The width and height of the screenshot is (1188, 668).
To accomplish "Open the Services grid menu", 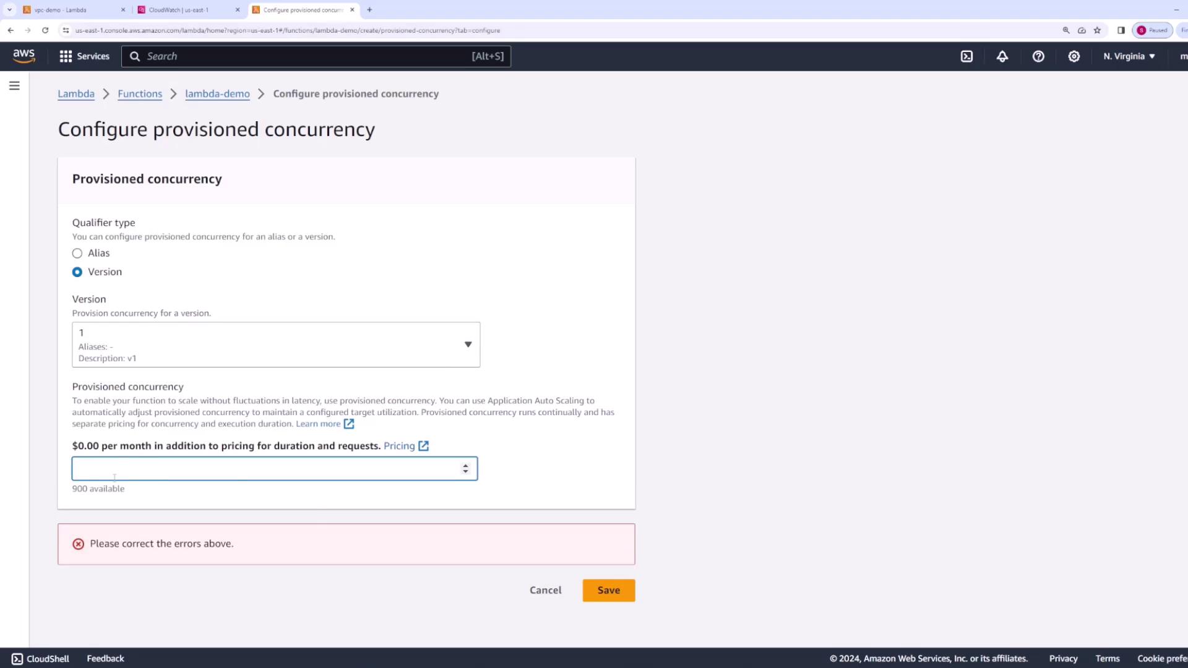I will (84, 56).
